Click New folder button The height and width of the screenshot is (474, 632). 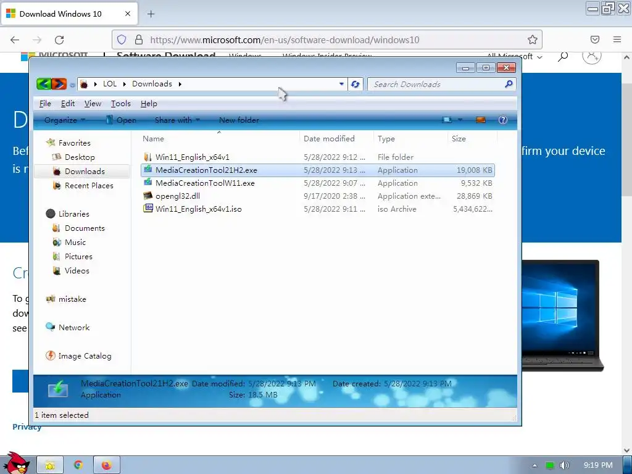click(239, 120)
